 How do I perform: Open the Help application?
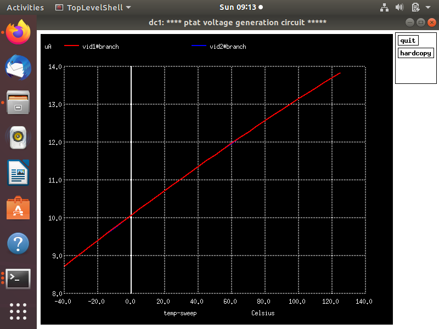[x=18, y=243]
